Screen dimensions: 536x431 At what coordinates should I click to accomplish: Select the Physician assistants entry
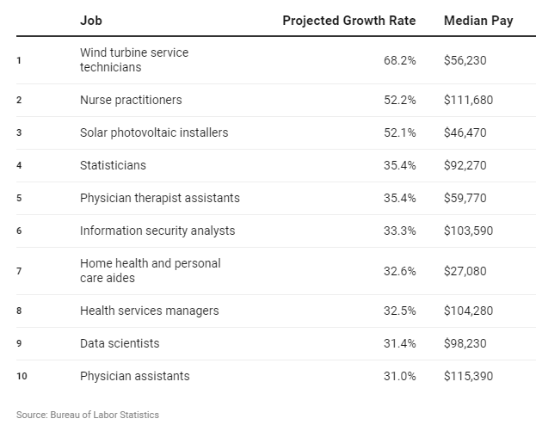(x=134, y=376)
